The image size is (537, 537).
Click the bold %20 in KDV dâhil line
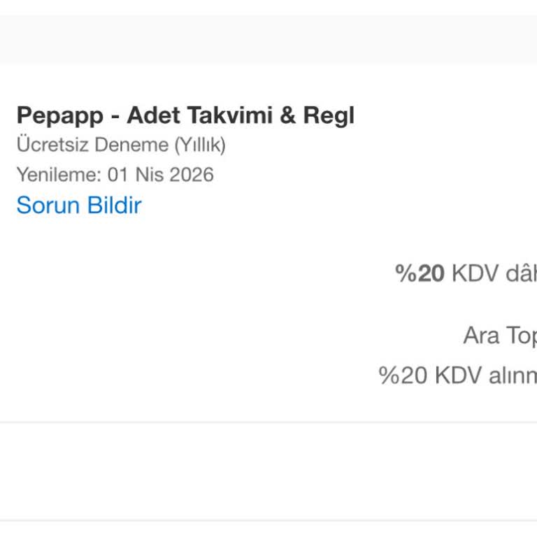coord(420,273)
